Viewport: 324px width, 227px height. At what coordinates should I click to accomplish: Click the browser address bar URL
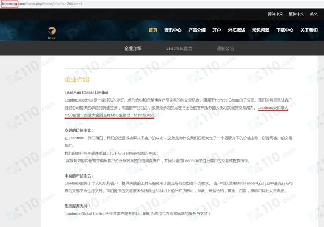coord(42,4)
